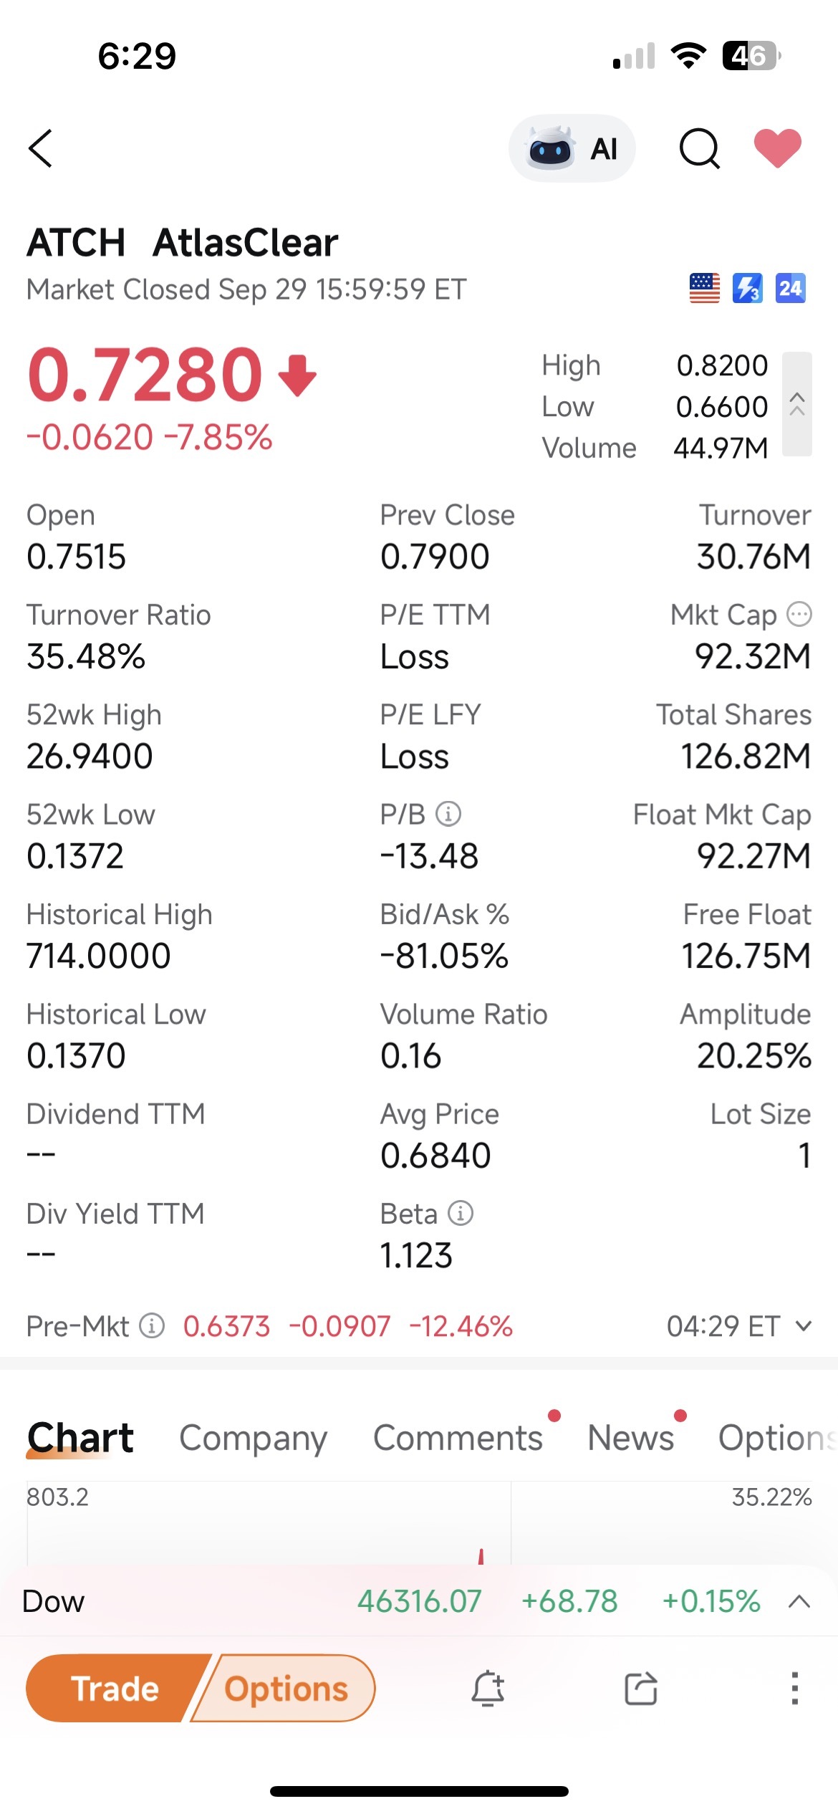
Task: Tap the blue lightning level icon
Action: (747, 289)
